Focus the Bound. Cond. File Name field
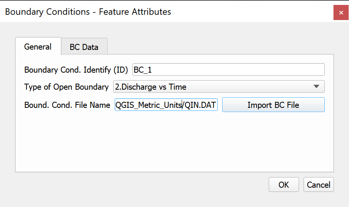The width and height of the screenshot is (349, 207). click(166, 105)
